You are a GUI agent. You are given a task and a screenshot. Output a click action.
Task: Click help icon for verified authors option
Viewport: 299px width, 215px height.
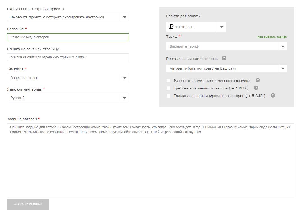tap(273, 96)
